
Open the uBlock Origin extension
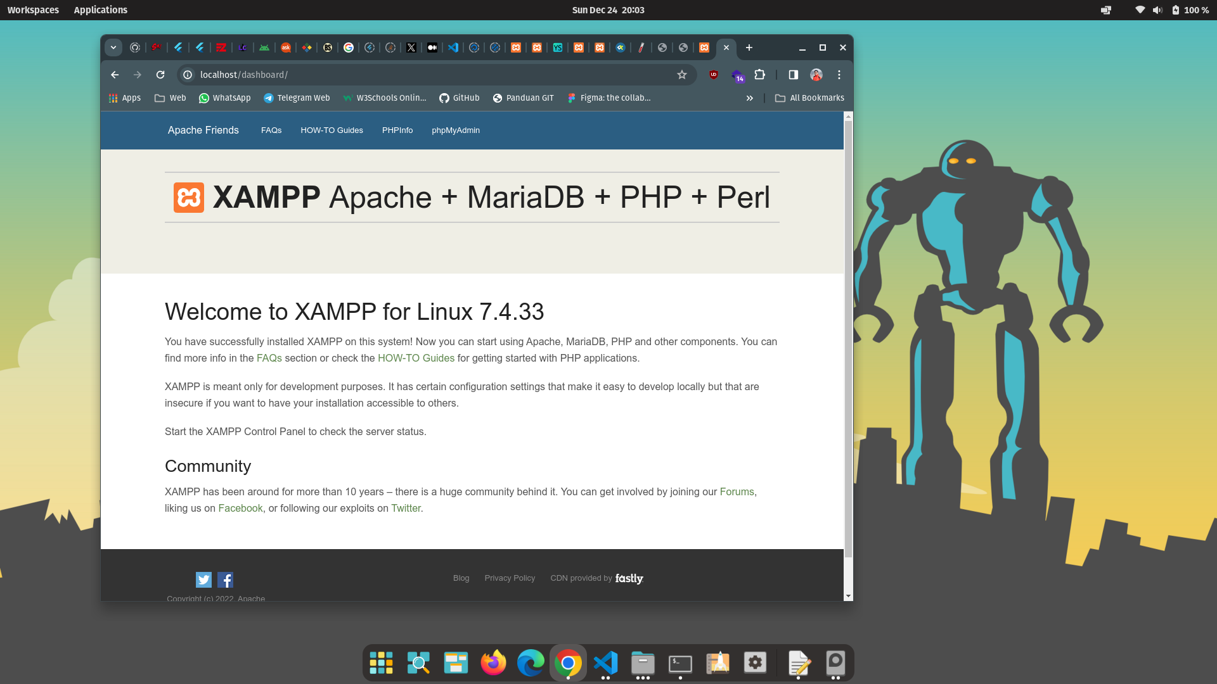click(x=714, y=75)
